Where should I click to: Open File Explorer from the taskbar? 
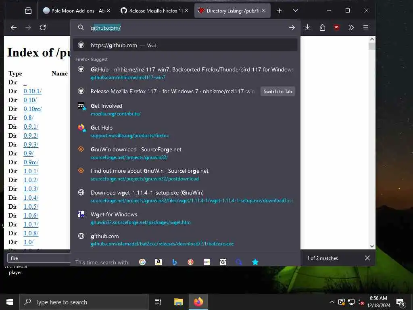point(178,302)
